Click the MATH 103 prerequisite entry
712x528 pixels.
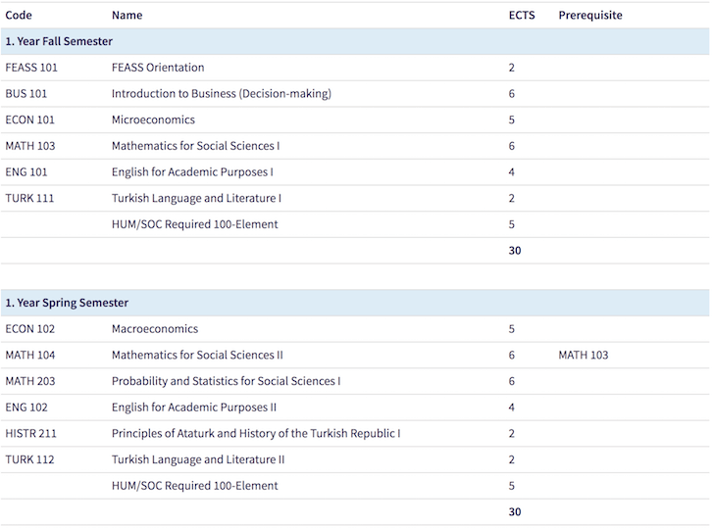pos(584,356)
